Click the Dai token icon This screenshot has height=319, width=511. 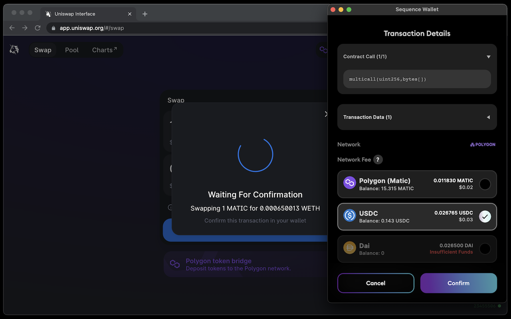click(x=350, y=248)
